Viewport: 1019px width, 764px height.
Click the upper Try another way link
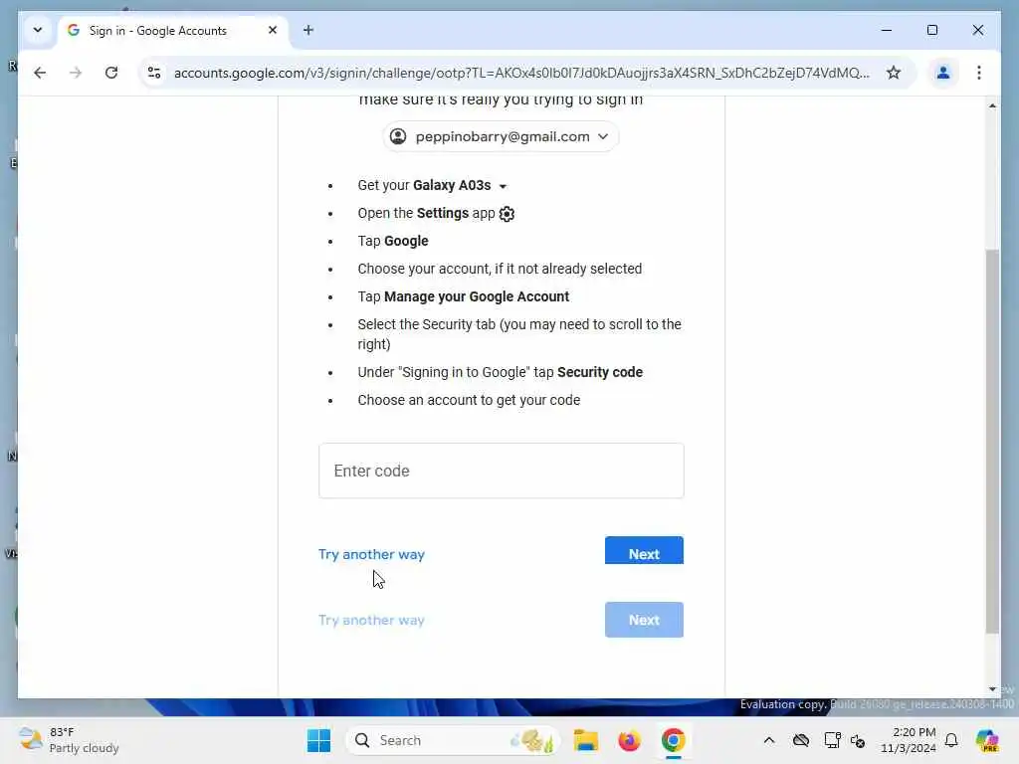[x=371, y=554]
